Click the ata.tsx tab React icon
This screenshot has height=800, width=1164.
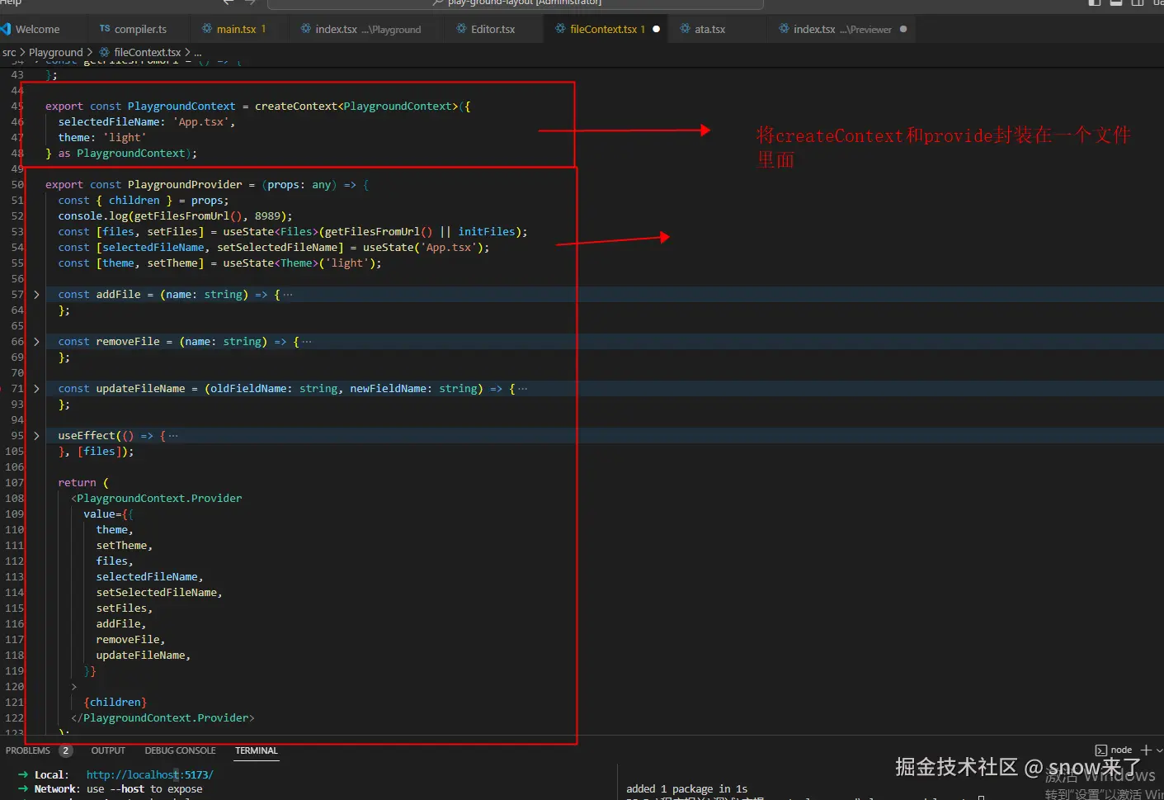[x=685, y=29]
